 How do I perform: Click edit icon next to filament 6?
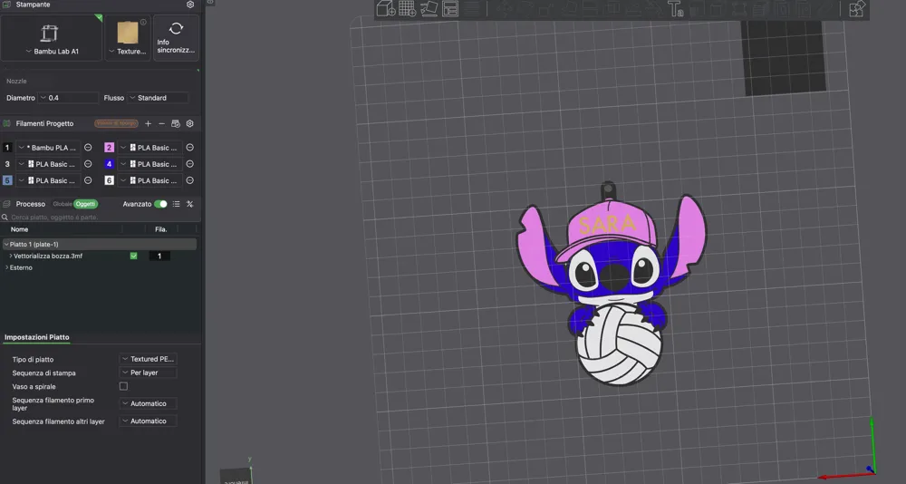pos(189,180)
